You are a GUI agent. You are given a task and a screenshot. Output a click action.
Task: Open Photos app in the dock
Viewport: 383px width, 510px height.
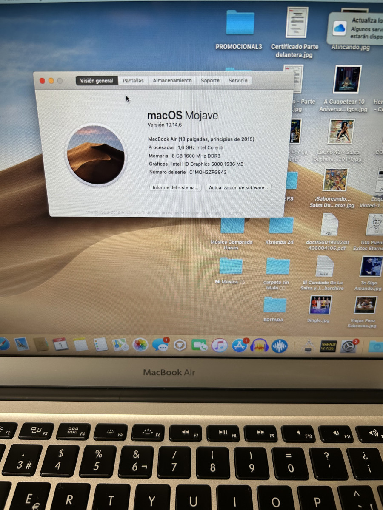click(x=140, y=345)
